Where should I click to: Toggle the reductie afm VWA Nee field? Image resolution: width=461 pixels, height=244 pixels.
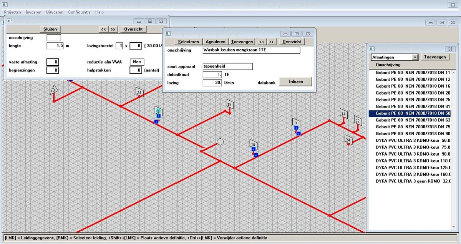(137, 62)
